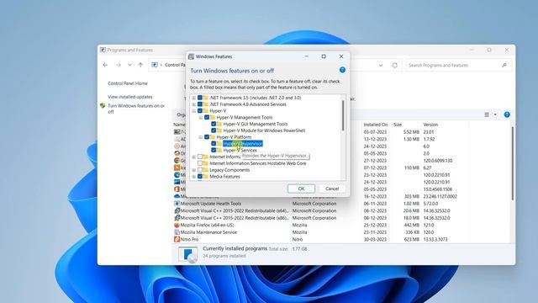Click the Microsoft Update Health Tools icon
Image resolution: width=538 pixels, height=303 pixels.
177,204
